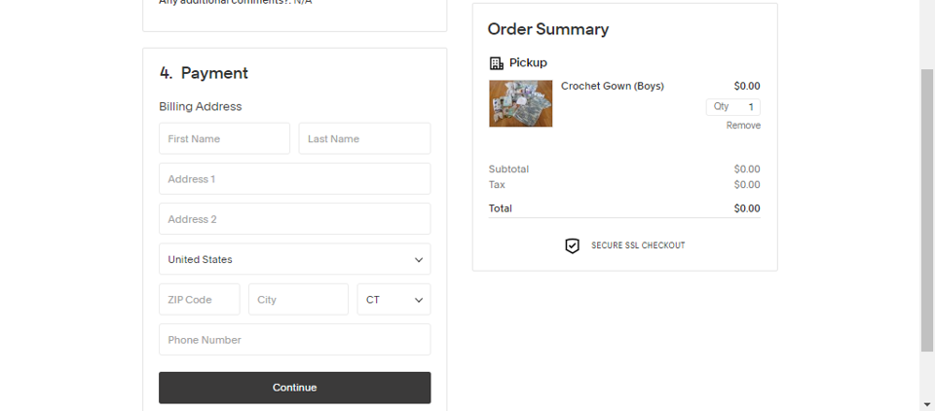Expand the United States country dropdown
Viewport: 935px width, 411px height.
[x=294, y=259]
